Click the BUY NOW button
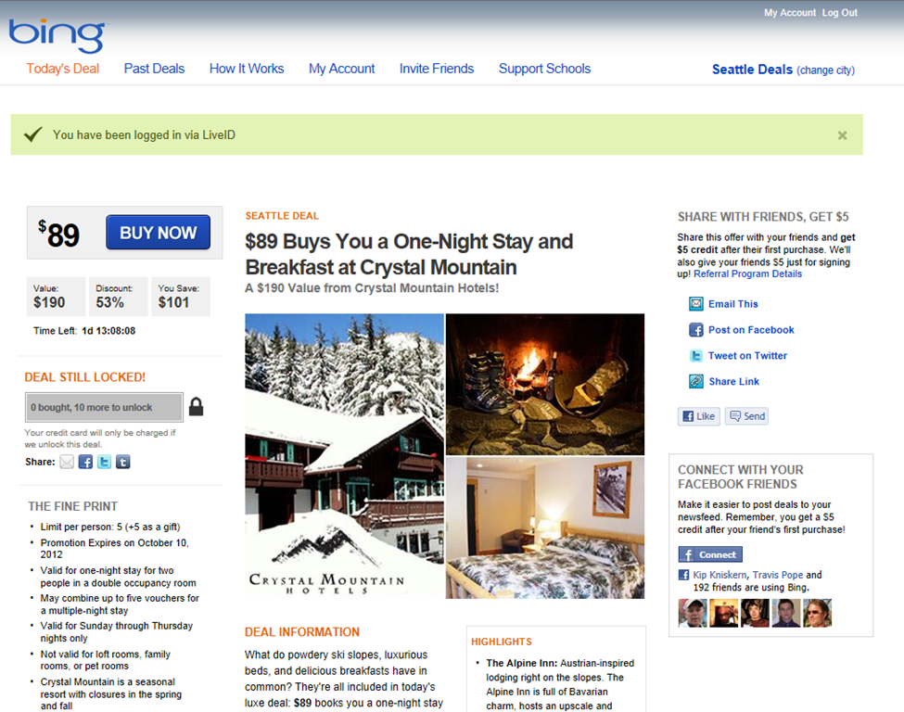This screenshot has height=712, width=904. pyautogui.click(x=158, y=233)
